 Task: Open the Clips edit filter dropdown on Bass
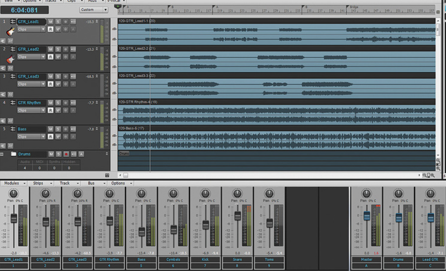click(31, 137)
